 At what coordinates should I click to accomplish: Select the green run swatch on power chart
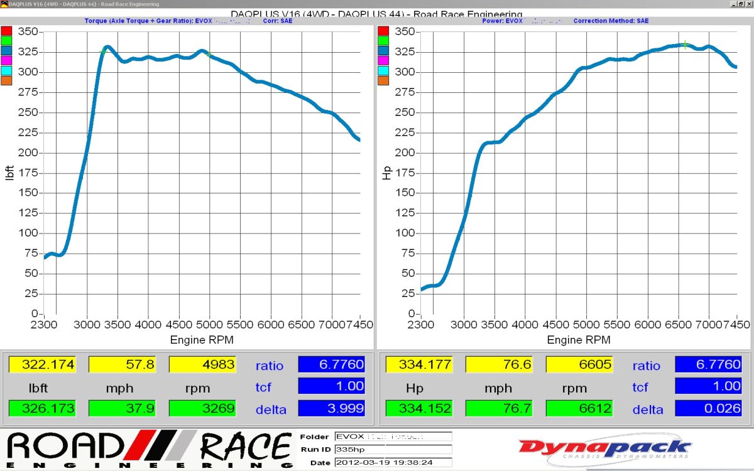(383, 41)
